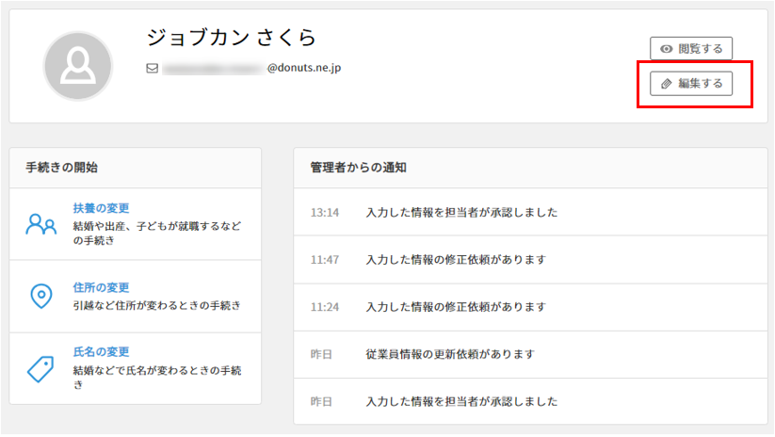775x437 pixels.
Task: Click the 管理者からの通知 panel header
Action: point(530,168)
